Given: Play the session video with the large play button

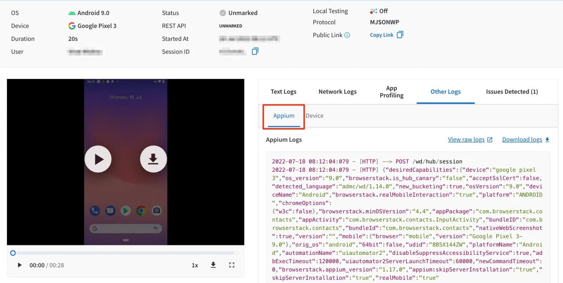Looking at the screenshot, I should click(98, 159).
